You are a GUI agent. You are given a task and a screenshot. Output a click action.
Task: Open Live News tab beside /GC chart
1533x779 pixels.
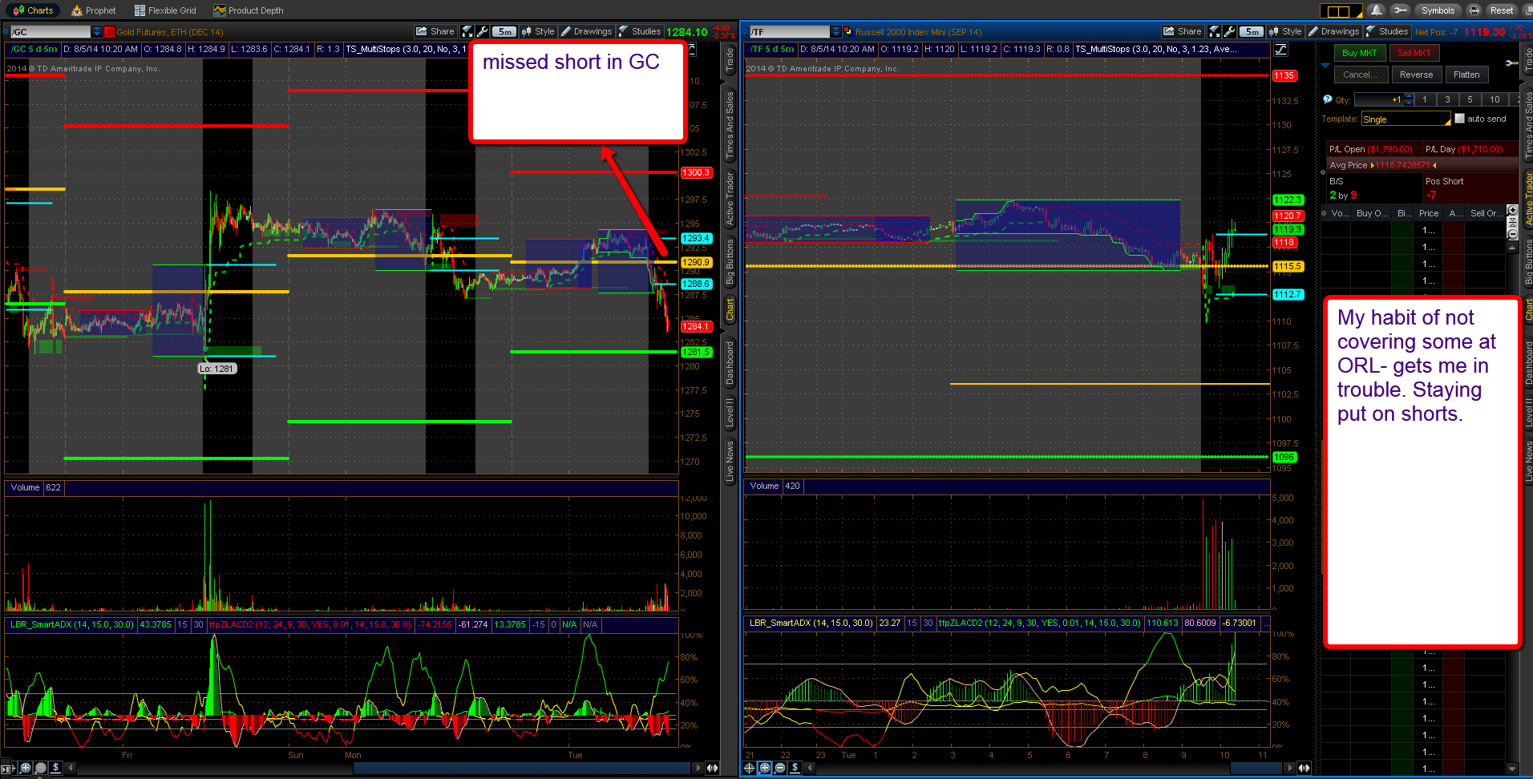730,462
